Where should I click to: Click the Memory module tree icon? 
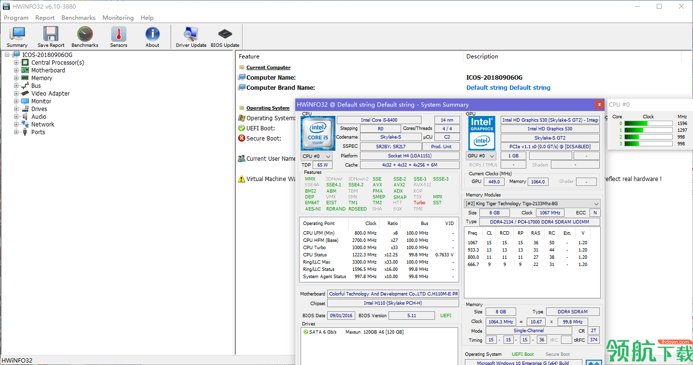tap(25, 78)
